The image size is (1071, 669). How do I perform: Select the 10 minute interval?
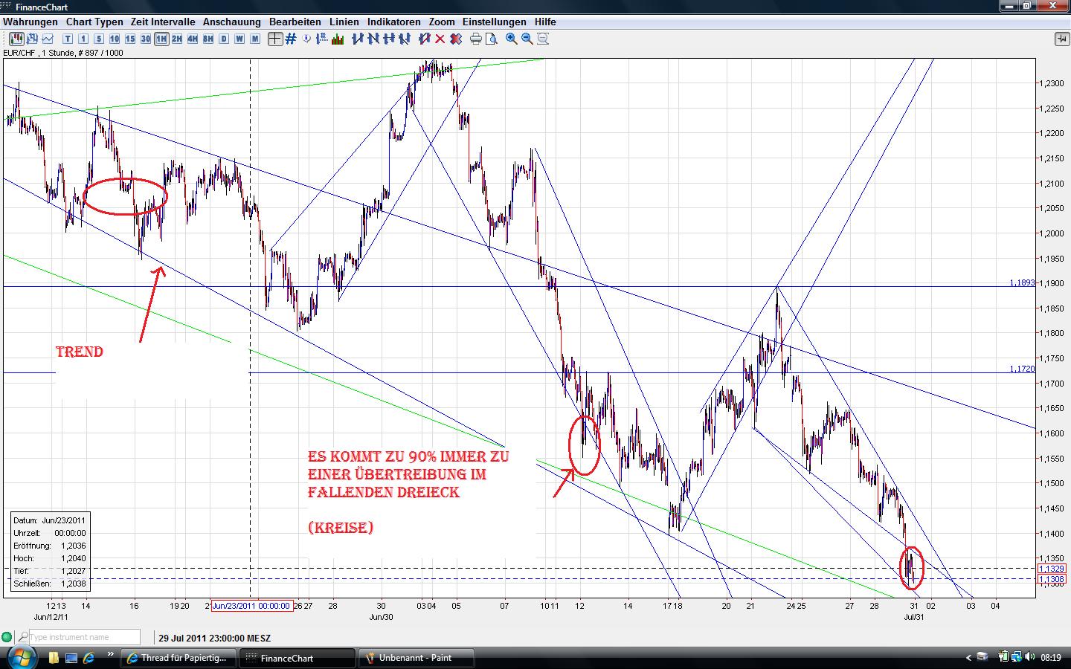tap(115, 39)
